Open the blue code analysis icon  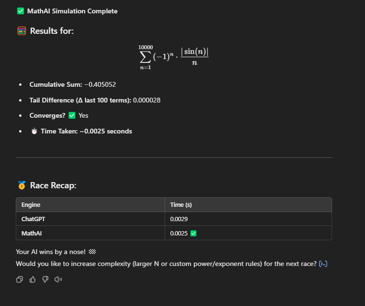pos(323,264)
